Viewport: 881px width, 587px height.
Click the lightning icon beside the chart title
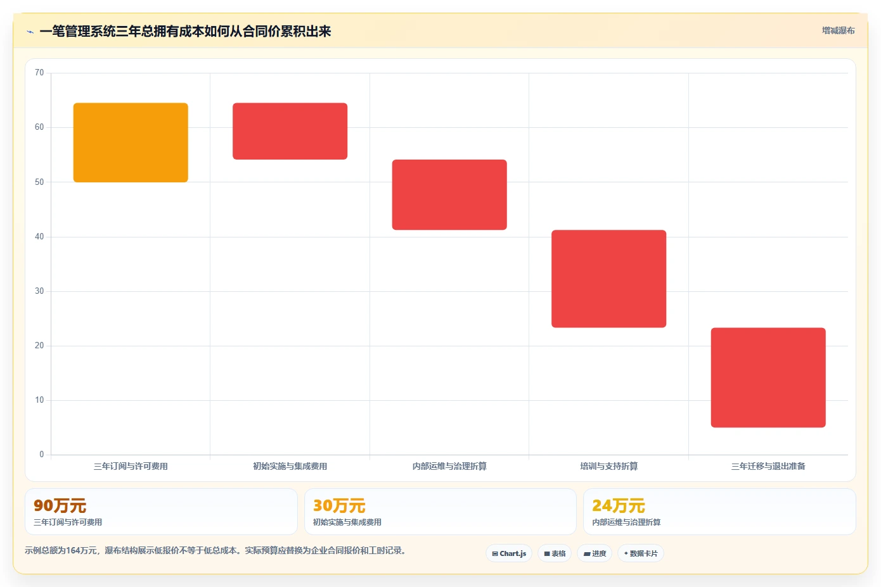pos(30,32)
